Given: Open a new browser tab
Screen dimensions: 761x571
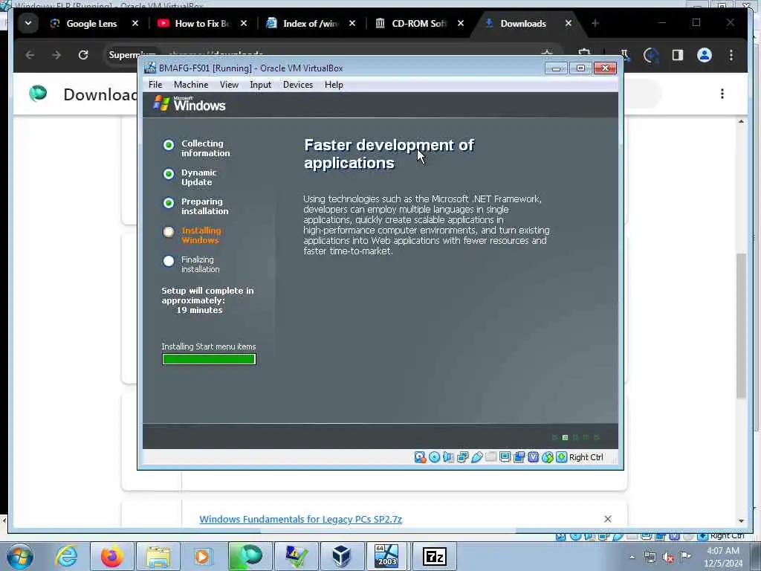Looking at the screenshot, I should coord(595,23).
